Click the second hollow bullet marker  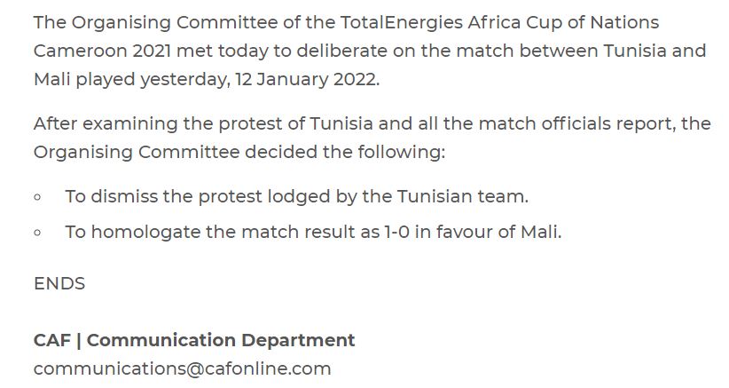point(37,233)
